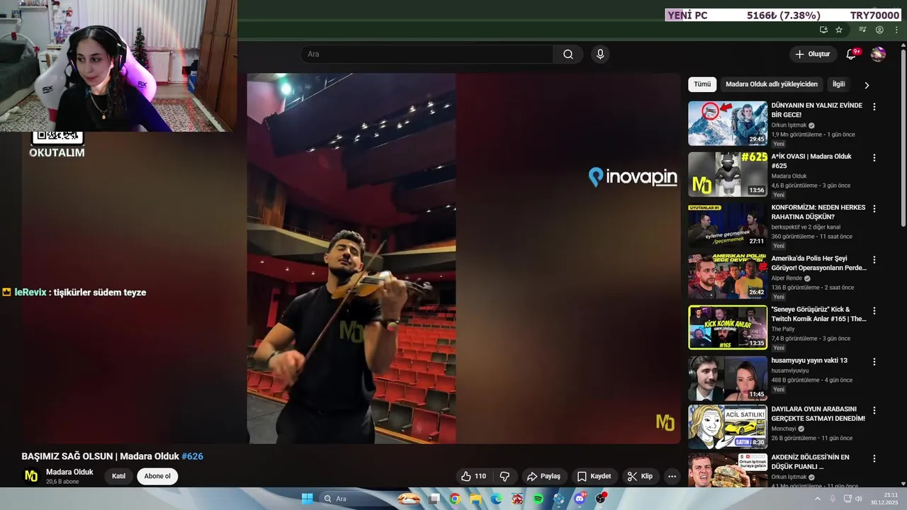
Task: Select the Tümü filter chip
Action: [x=702, y=84]
